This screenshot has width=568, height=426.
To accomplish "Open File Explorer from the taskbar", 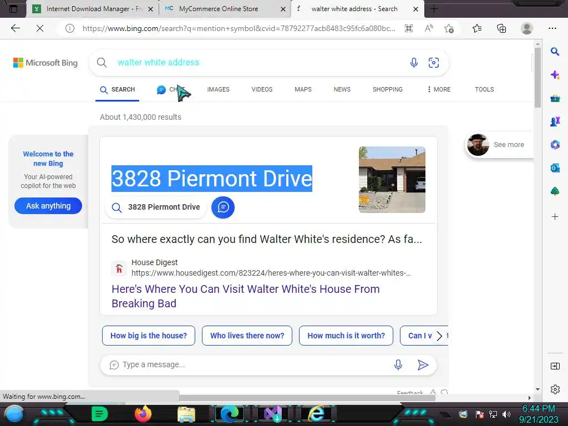I will (x=186, y=414).
